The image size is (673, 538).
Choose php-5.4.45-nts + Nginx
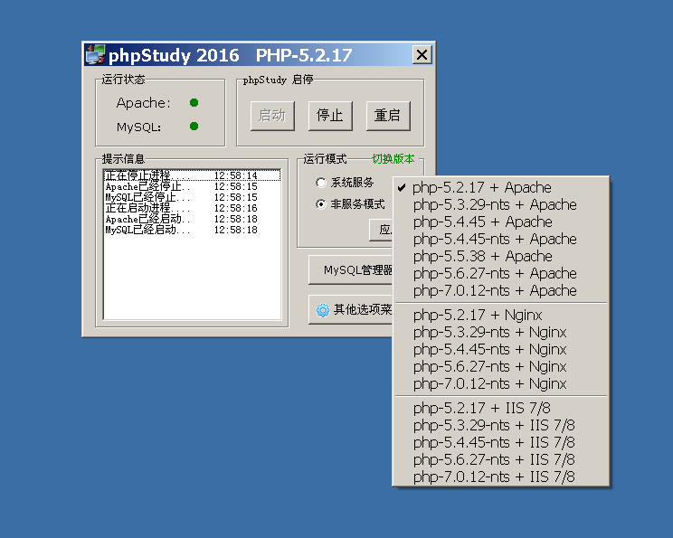501,349
